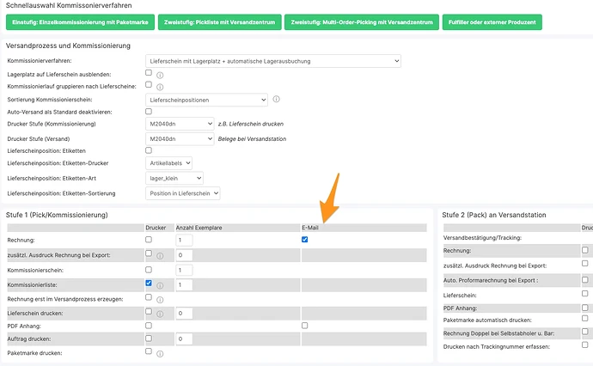Open Kommissionierverfahren dropdown
The height and width of the screenshot is (366, 593).
click(273, 61)
